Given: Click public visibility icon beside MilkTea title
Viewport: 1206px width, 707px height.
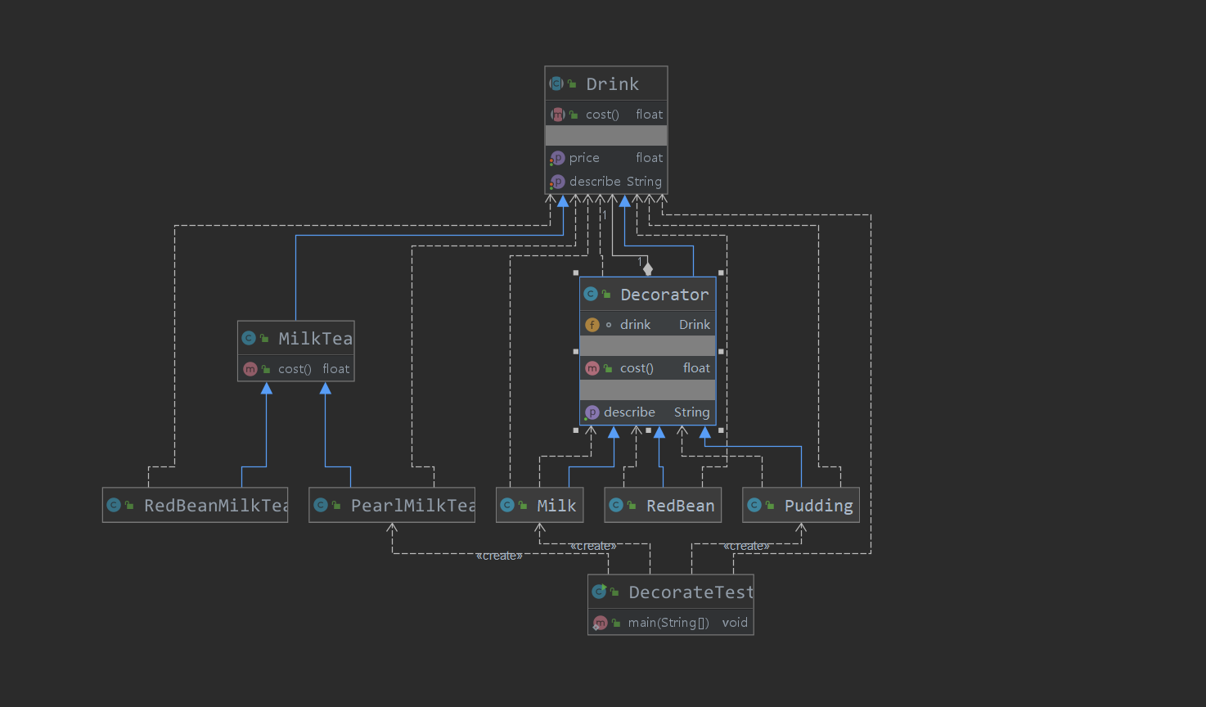Looking at the screenshot, I should tap(264, 339).
